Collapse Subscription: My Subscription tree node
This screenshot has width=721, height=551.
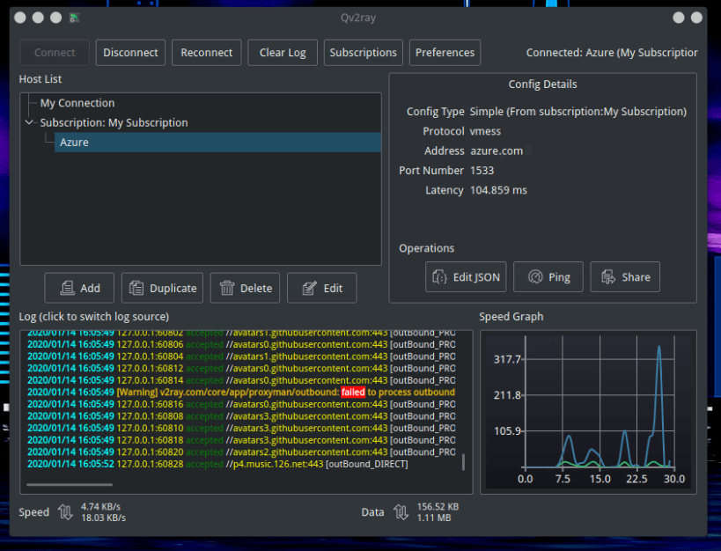coord(29,122)
